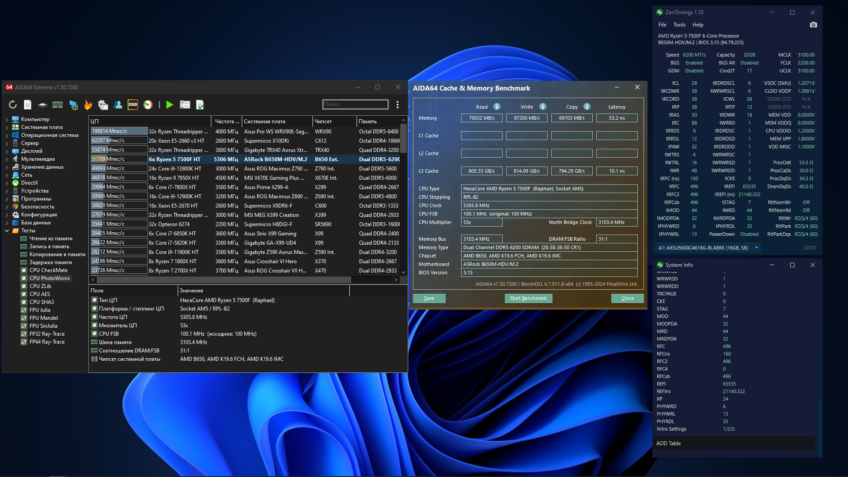
Task: Collapse the Тесты tree node
Action: [x=7, y=231]
